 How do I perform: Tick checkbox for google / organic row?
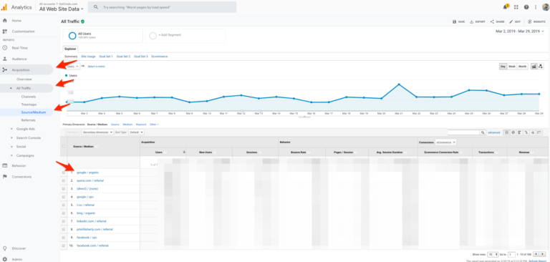tap(64, 173)
